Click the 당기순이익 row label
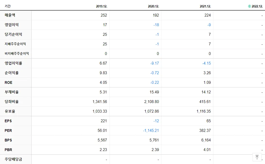Screen dimensions: 265x164 coord(13,34)
